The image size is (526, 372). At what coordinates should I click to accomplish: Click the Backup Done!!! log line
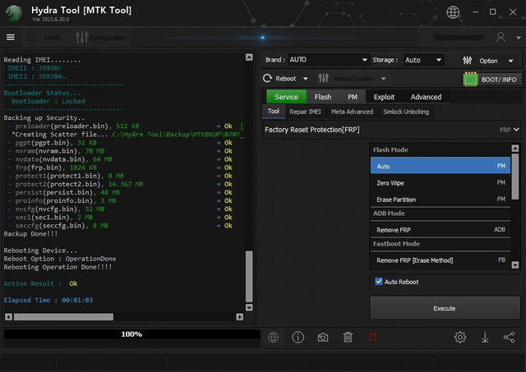(30, 234)
